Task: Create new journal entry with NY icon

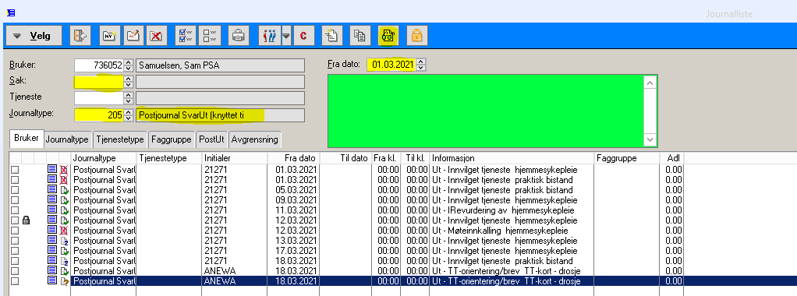Action: click(109, 36)
